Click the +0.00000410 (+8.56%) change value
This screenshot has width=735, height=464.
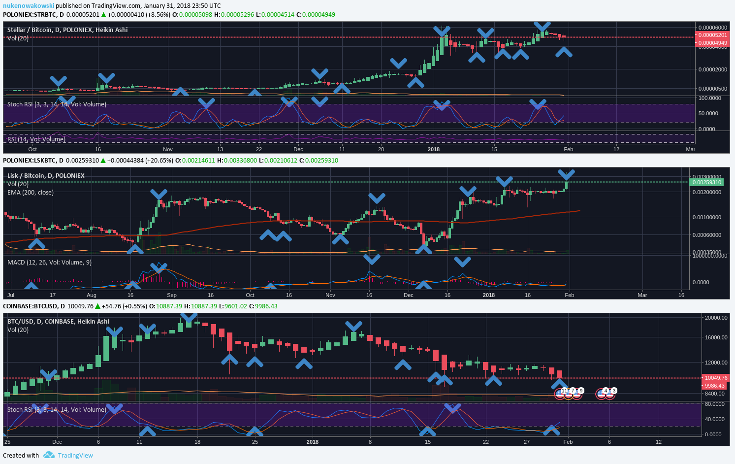tap(139, 14)
